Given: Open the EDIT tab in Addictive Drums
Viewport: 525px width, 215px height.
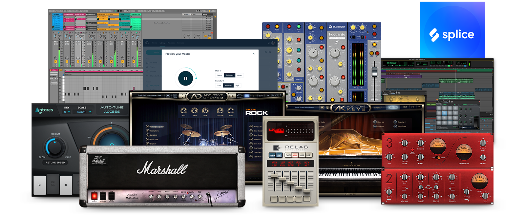Looking at the screenshot, I should 261,96.
